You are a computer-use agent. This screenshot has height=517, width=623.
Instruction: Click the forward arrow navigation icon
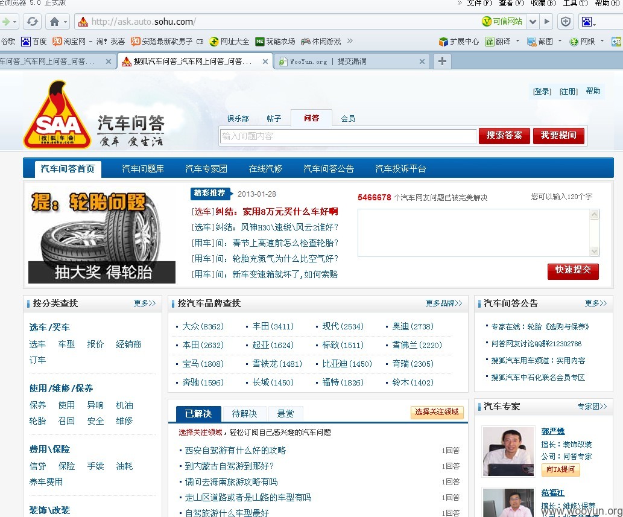[6, 22]
